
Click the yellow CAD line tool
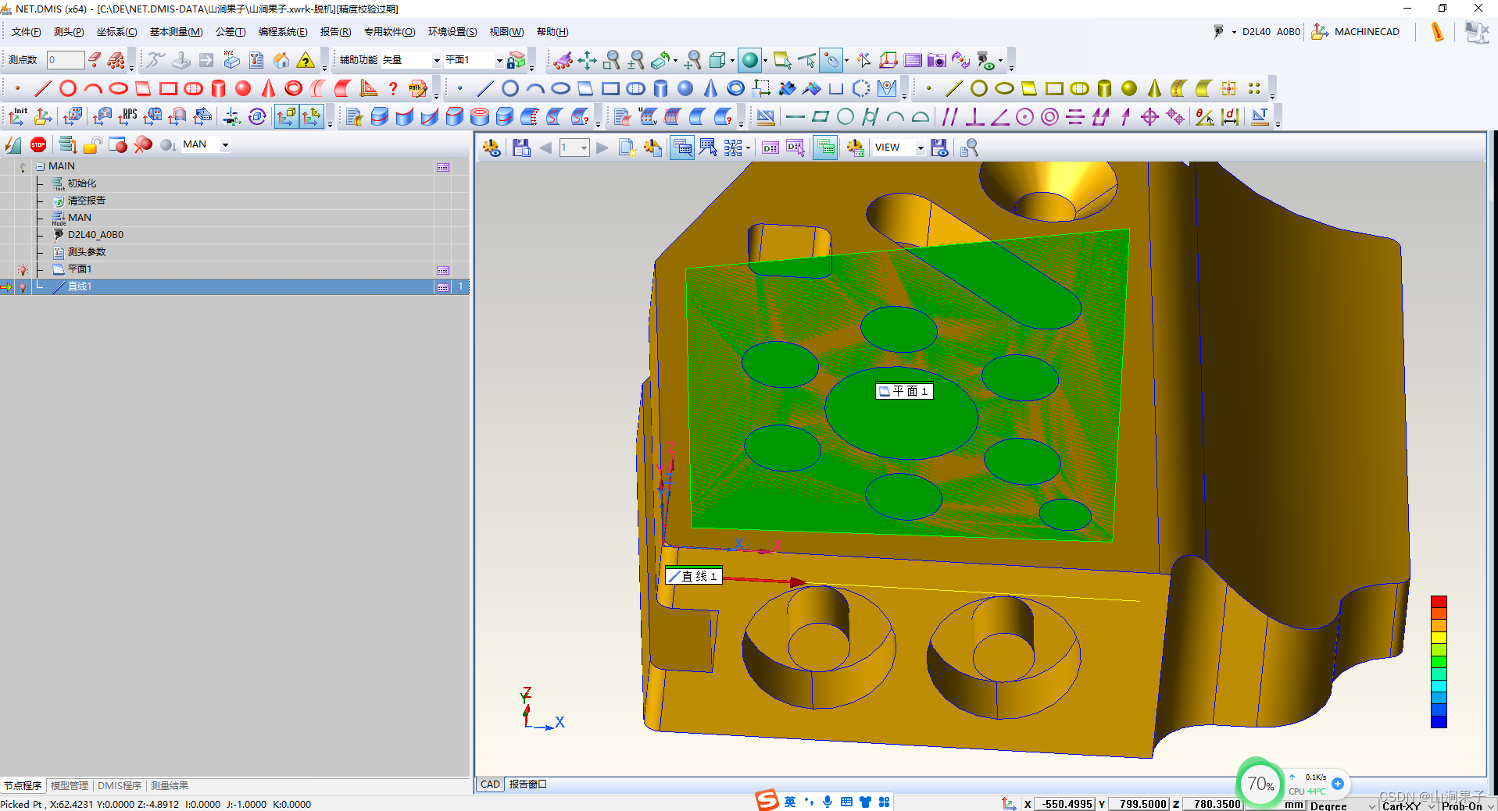pyautogui.click(x=953, y=88)
